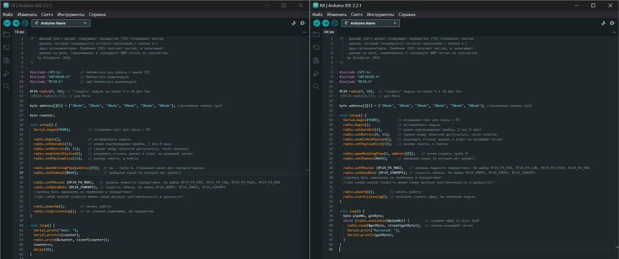The image size is (619, 259).
Task: Click the Arduino logo in TX title bar
Action: (5, 5)
